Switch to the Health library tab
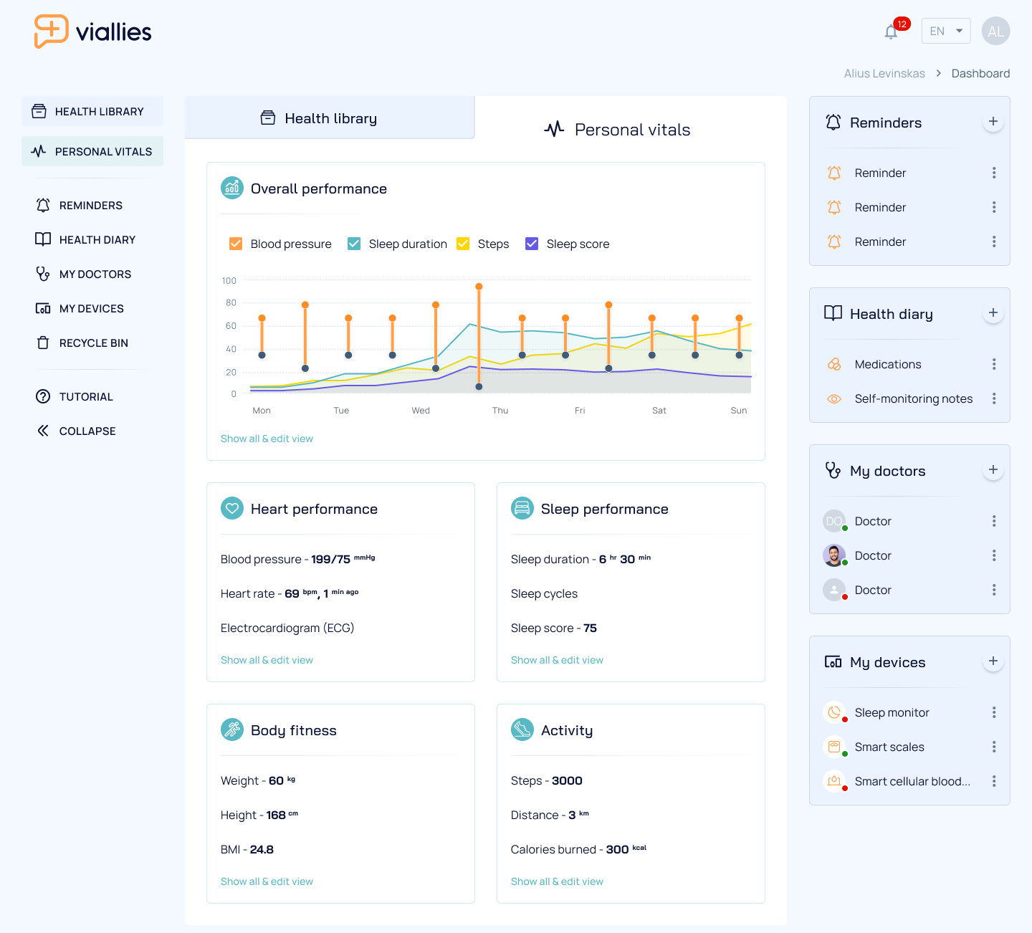 330,118
